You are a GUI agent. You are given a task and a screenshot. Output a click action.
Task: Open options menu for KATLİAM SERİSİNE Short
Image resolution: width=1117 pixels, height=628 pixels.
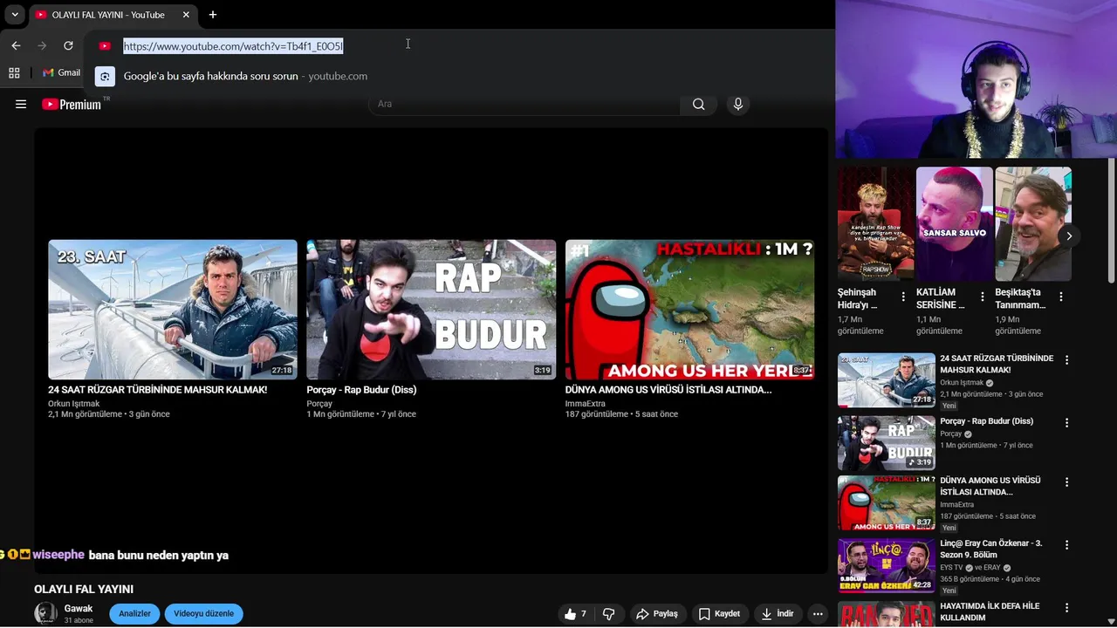pyautogui.click(x=983, y=297)
